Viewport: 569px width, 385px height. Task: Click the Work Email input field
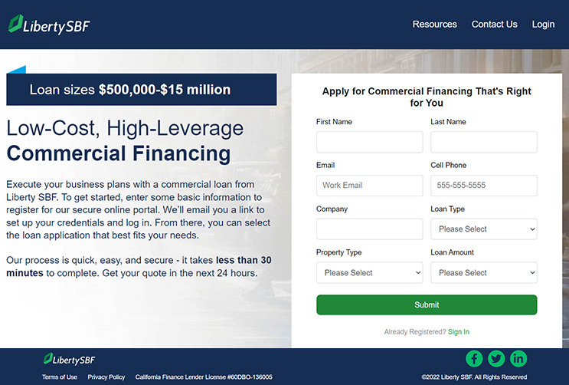pyautogui.click(x=369, y=186)
